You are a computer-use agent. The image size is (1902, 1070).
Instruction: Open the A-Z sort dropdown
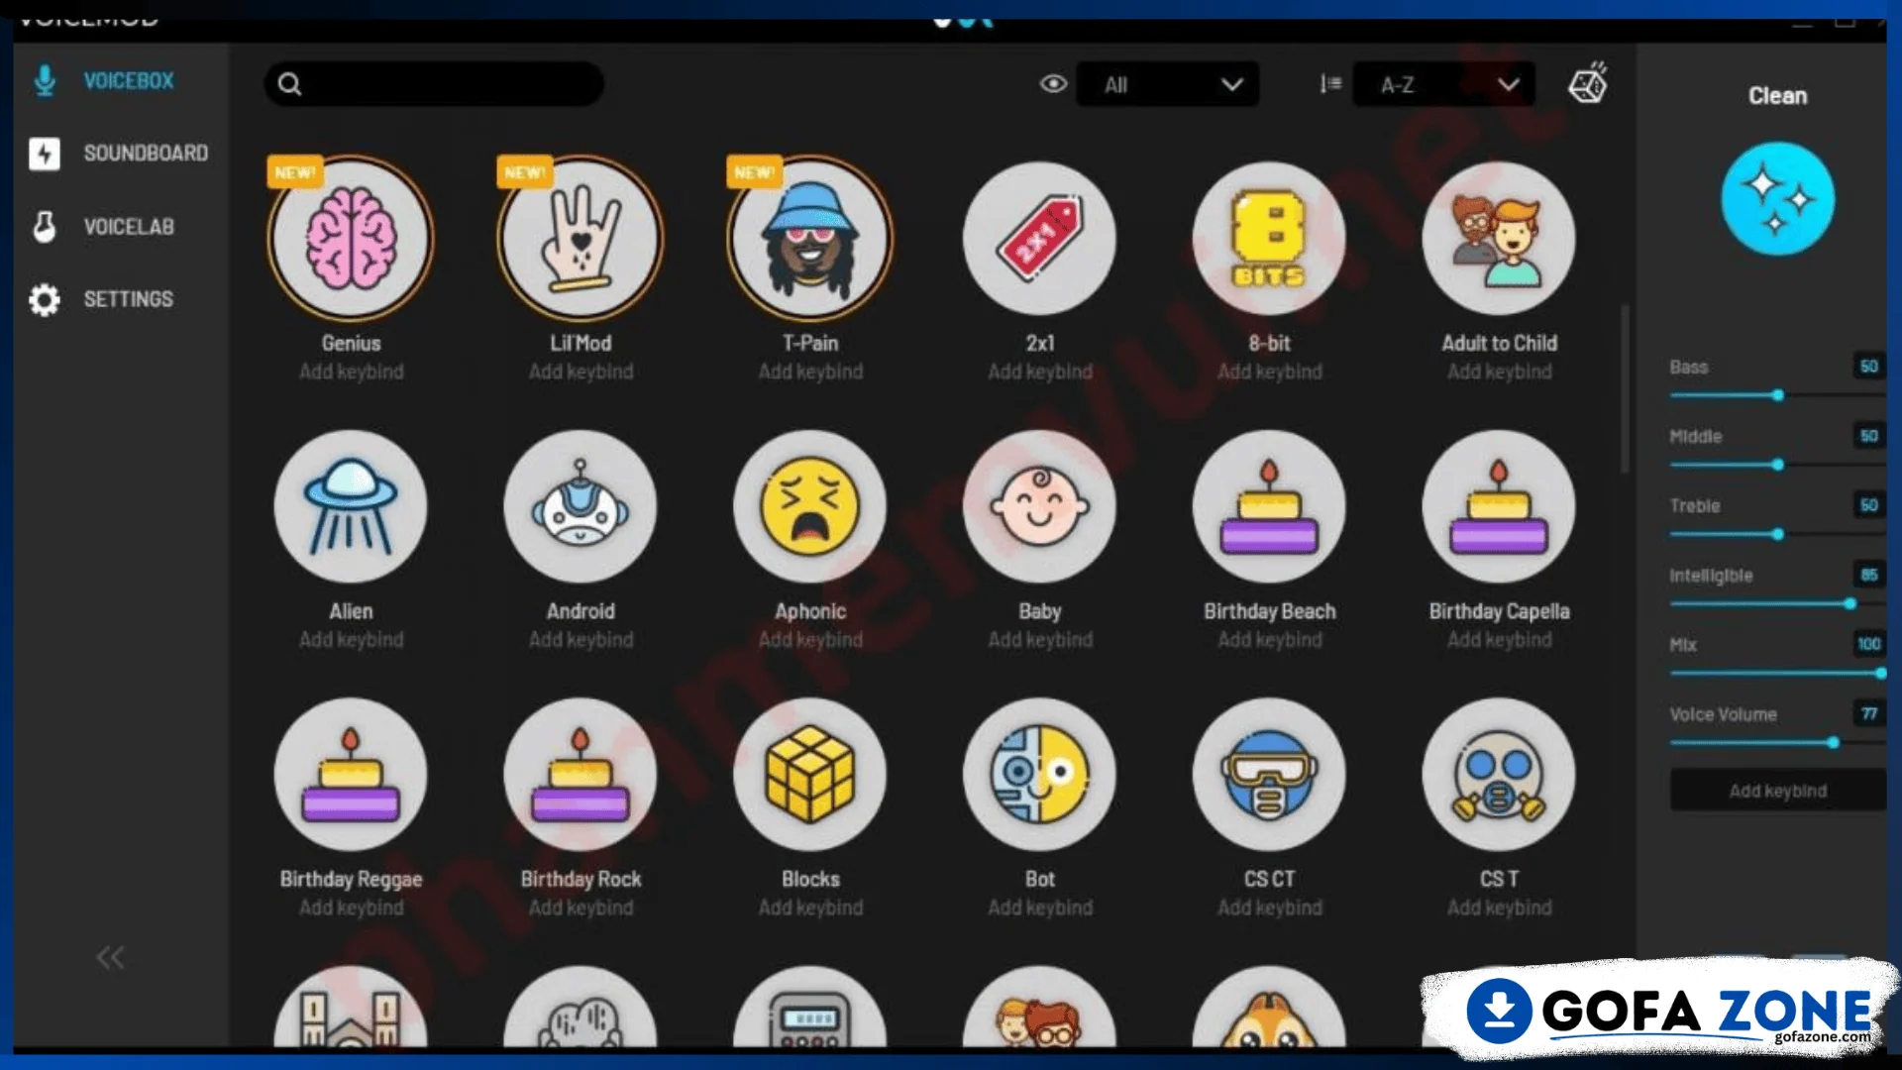(x=1443, y=84)
